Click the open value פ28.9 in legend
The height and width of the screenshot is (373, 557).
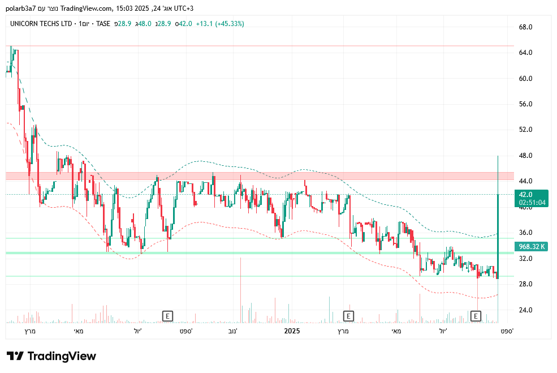(123, 24)
